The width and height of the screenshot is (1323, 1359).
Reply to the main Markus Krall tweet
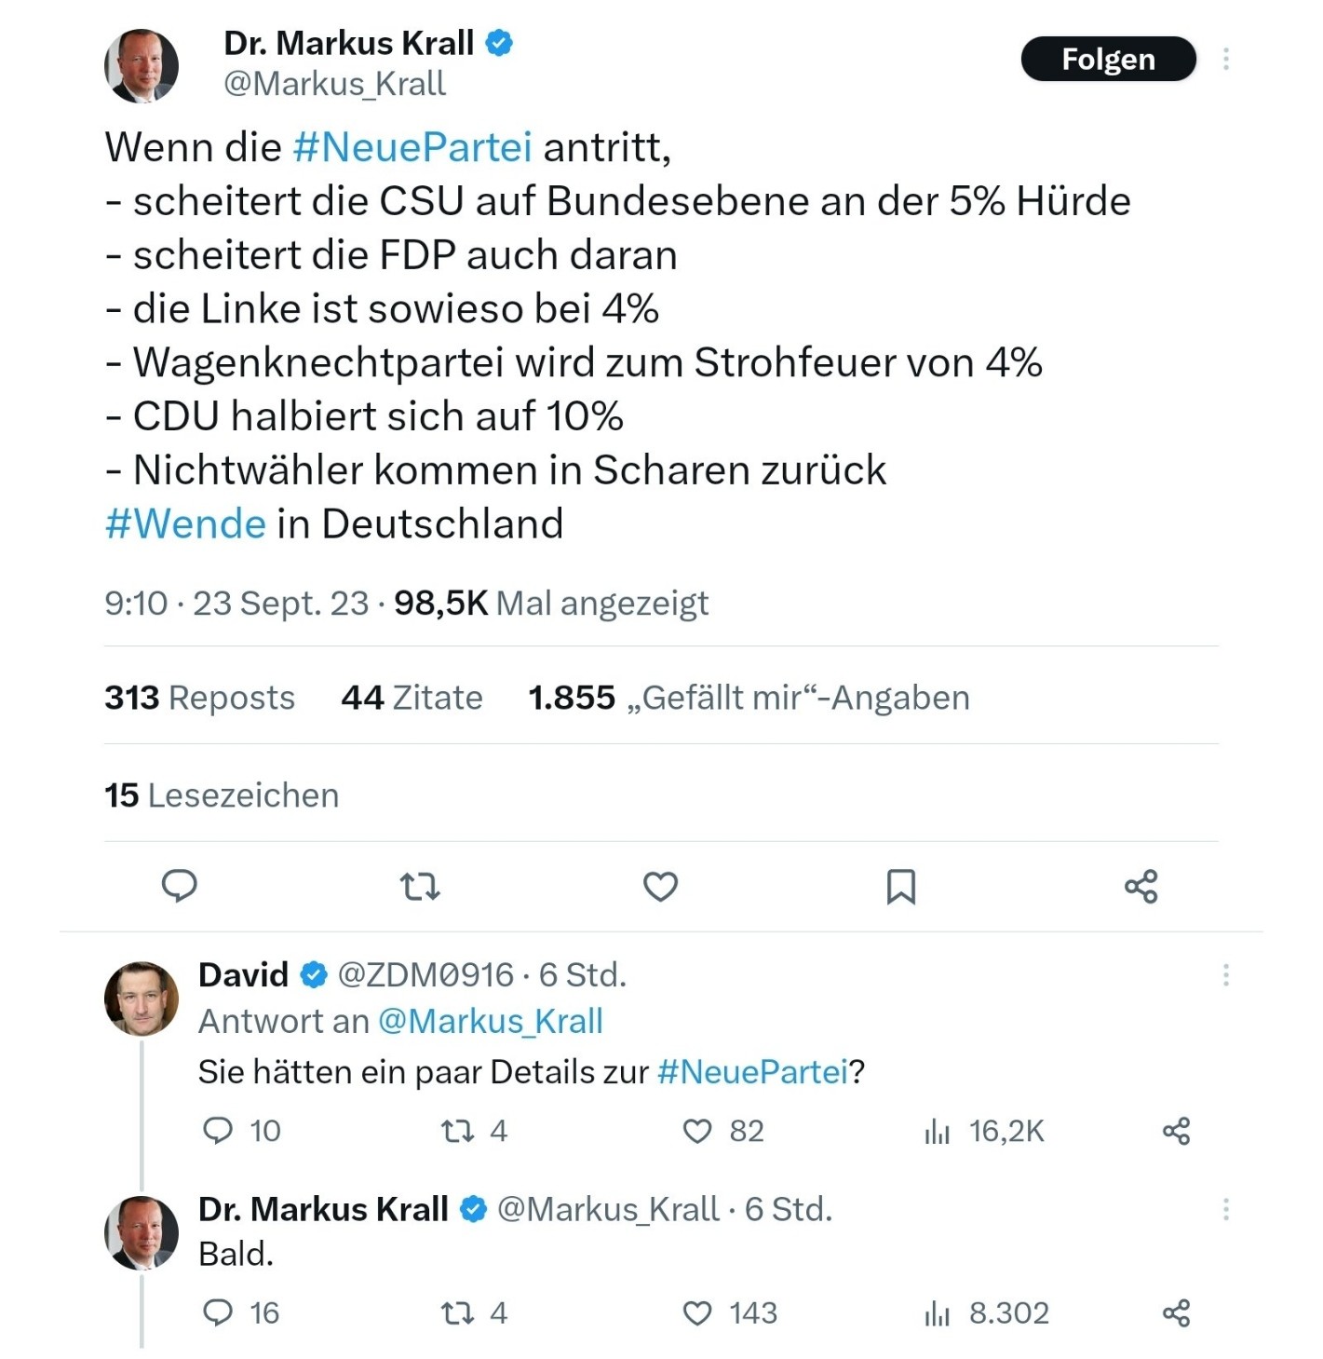[179, 886]
